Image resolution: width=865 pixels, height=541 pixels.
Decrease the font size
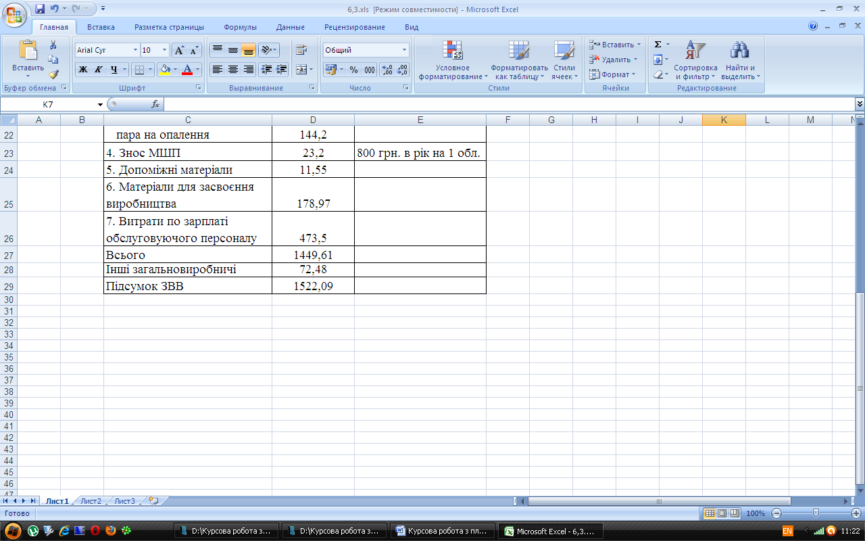click(194, 50)
